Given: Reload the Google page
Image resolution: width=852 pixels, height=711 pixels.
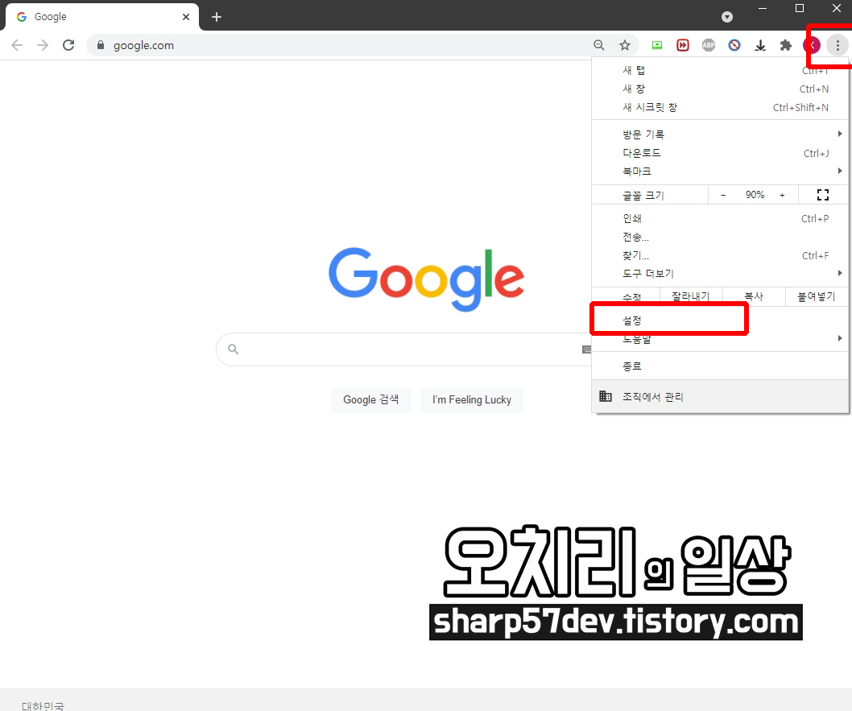Looking at the screenshot, I should (68, 45).
